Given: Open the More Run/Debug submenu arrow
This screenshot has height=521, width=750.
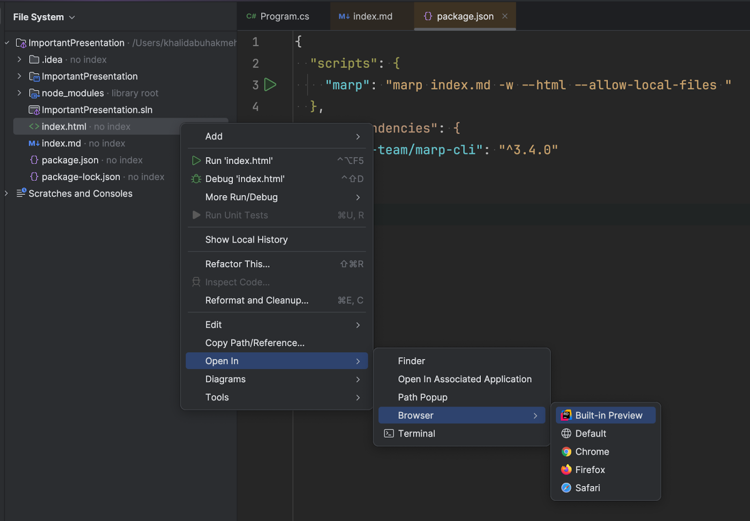Looking at the screenshot, I should pyautogui.click(x=358, y=197).
